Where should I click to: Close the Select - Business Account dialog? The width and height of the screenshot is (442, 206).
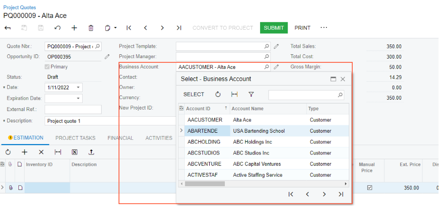(x=343, y=79)
